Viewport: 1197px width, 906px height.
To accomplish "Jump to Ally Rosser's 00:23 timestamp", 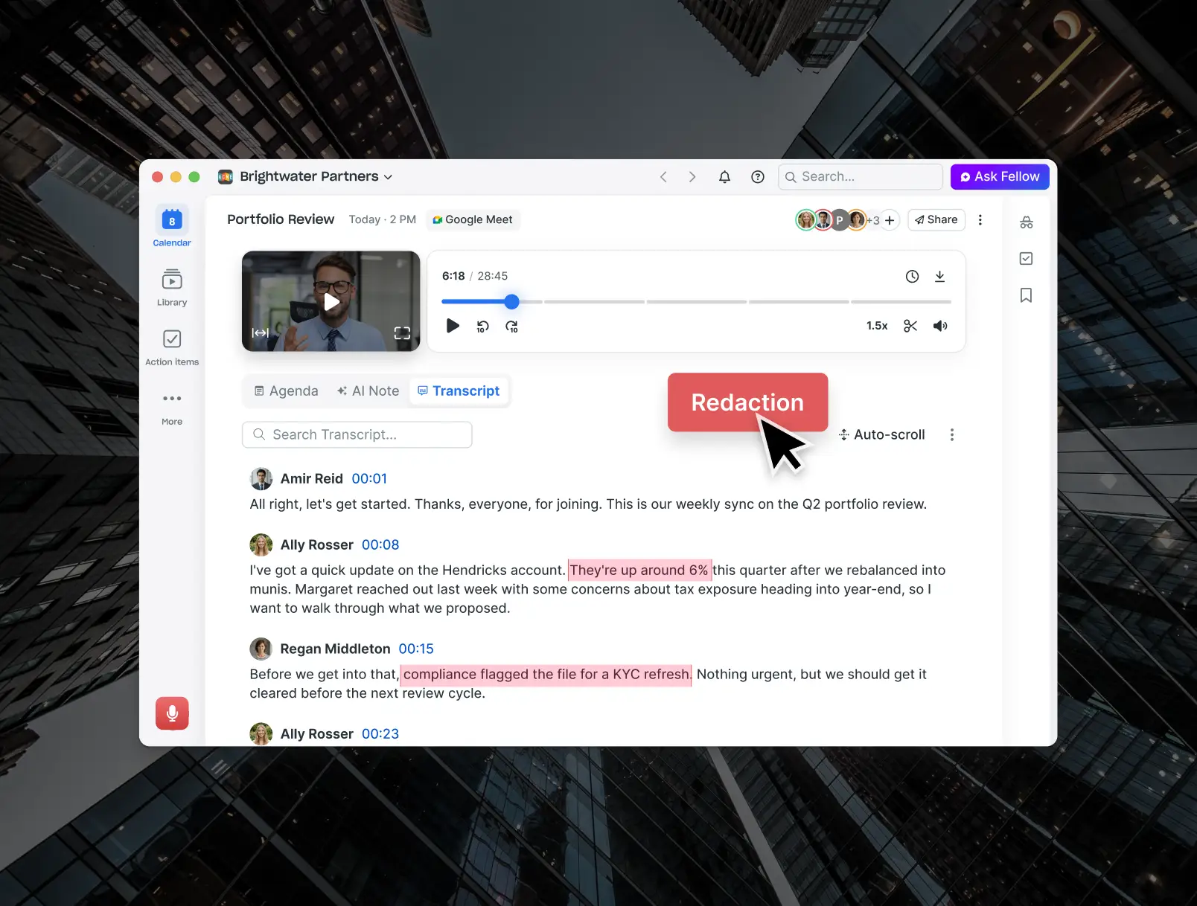I will pyautogui.click(x=380, y=734).
